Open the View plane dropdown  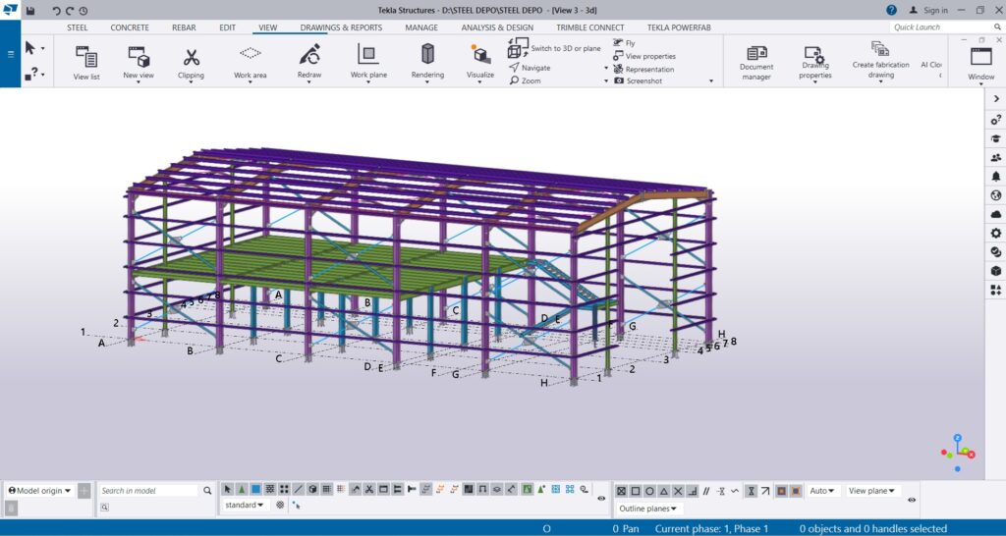(872, 491)
